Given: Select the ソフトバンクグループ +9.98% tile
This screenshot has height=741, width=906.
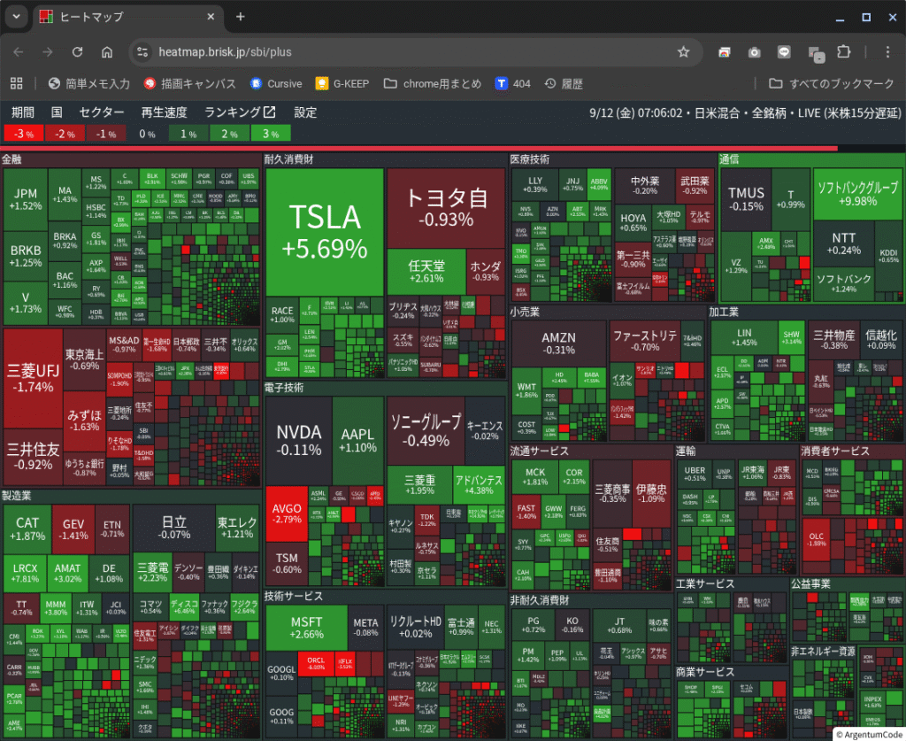Looking at the screenshot, I should 857,194.
